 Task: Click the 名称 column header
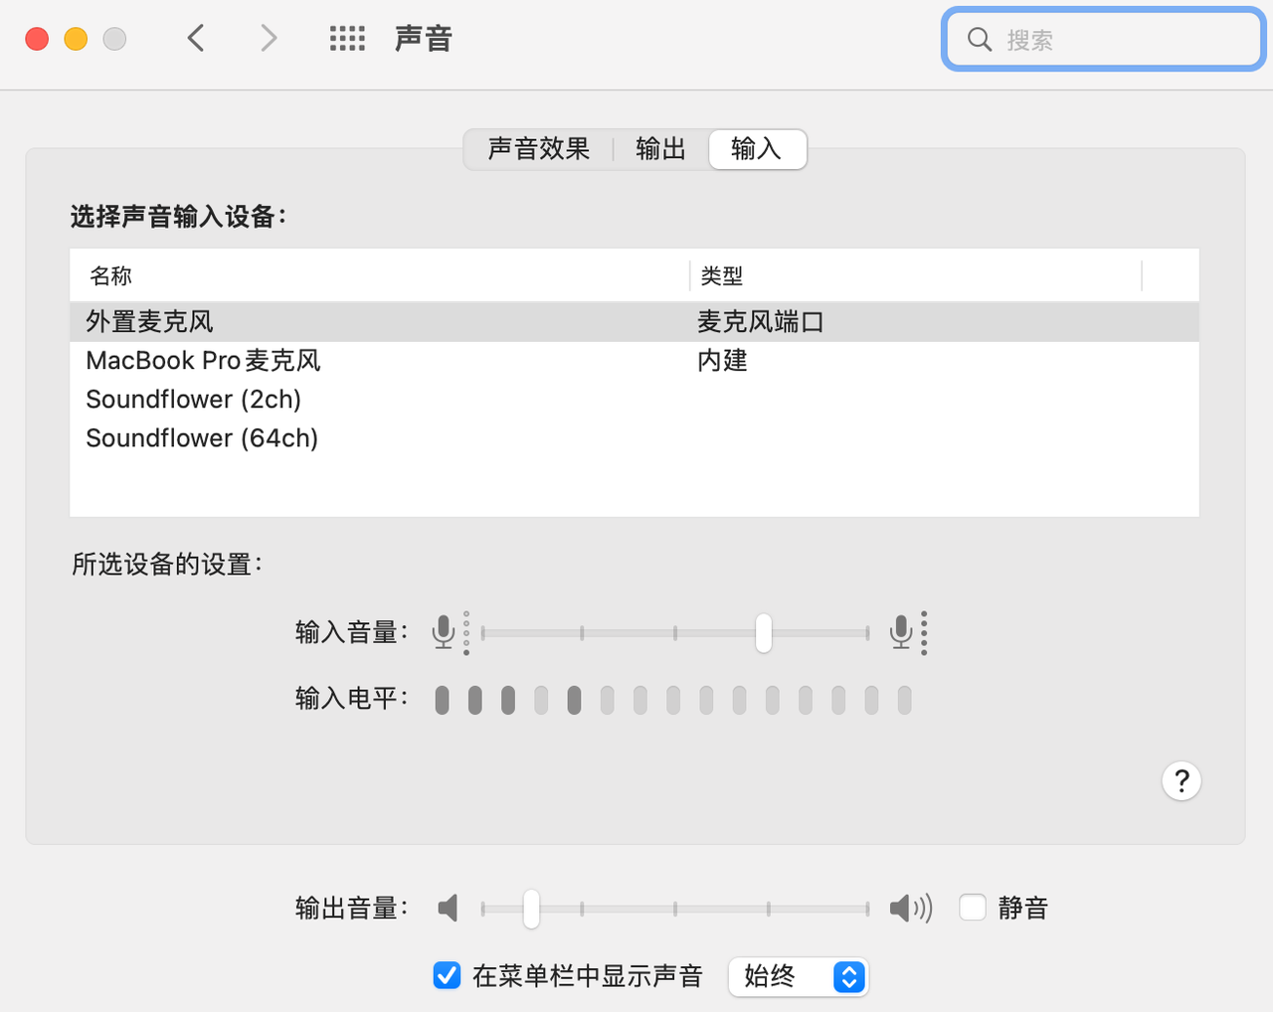click(x=380, y=276)
